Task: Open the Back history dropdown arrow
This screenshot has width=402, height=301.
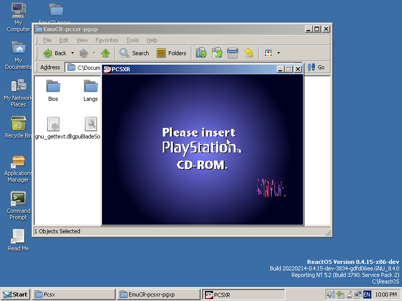Action: tap(72, 53)
